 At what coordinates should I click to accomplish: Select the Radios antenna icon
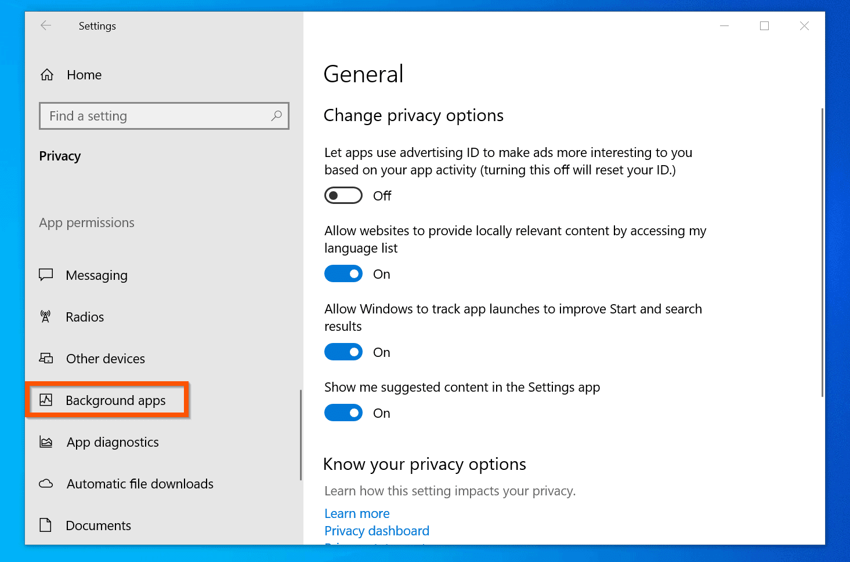point(45,316)
